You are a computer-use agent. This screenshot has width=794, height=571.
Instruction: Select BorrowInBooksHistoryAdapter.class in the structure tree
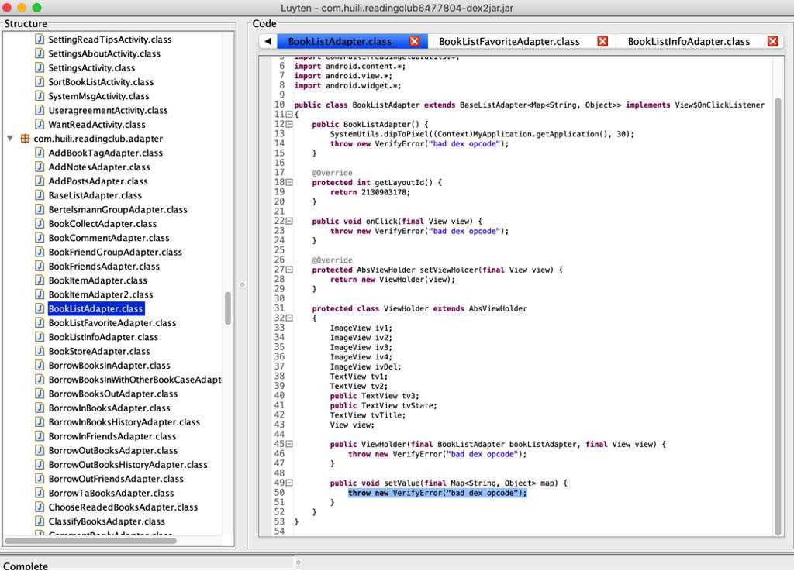(x=124, y=422)
